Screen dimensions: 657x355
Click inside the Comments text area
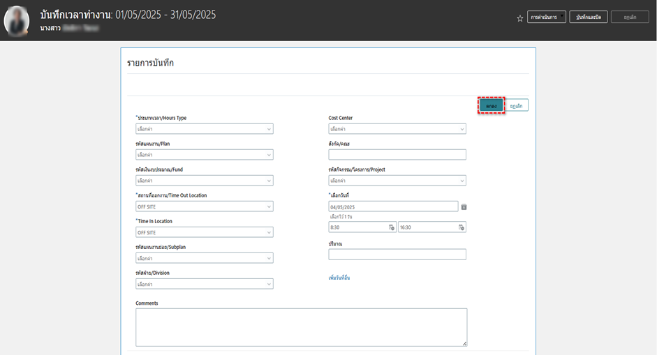pos(301,326)
